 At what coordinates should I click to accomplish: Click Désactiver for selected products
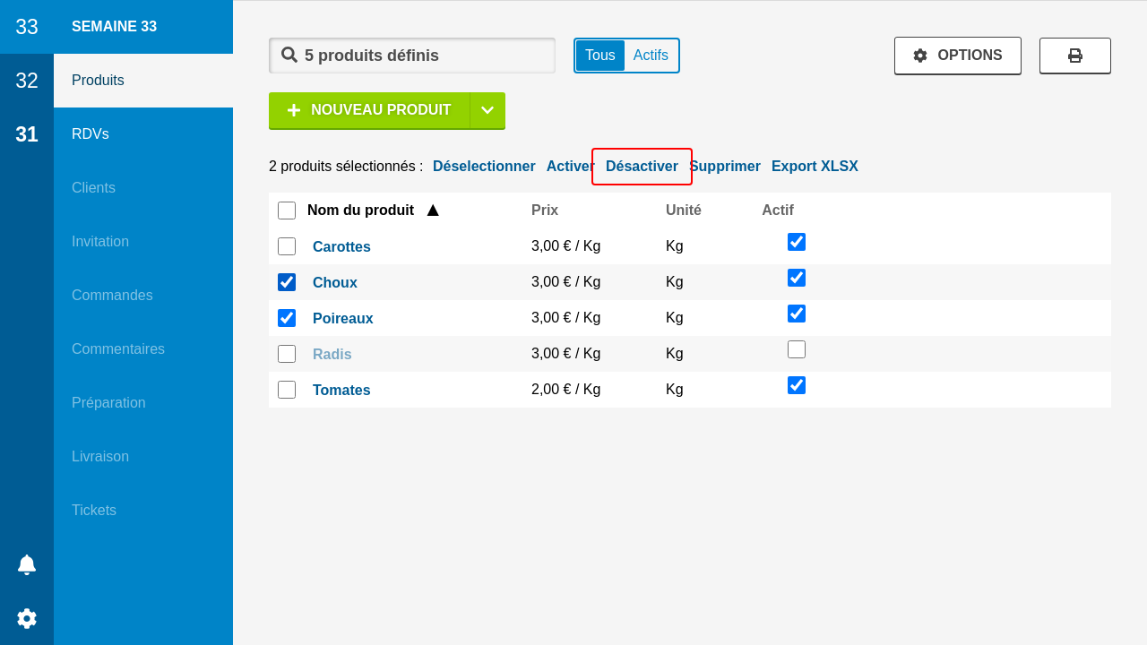tap(642, 167)
